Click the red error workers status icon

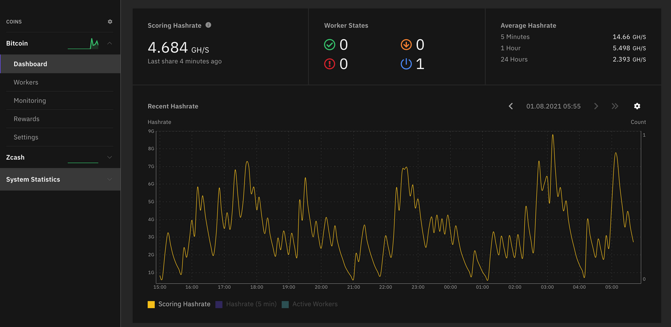click(x=330, y=64)
